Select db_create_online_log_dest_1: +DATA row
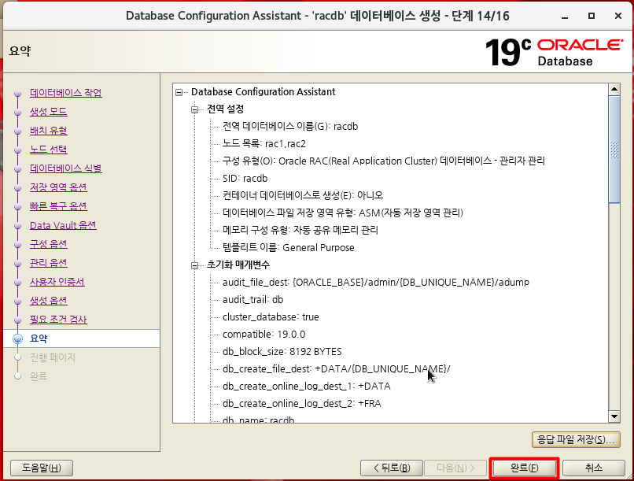Viewport: 634px width, 481px height. click(x=307, y=387)
